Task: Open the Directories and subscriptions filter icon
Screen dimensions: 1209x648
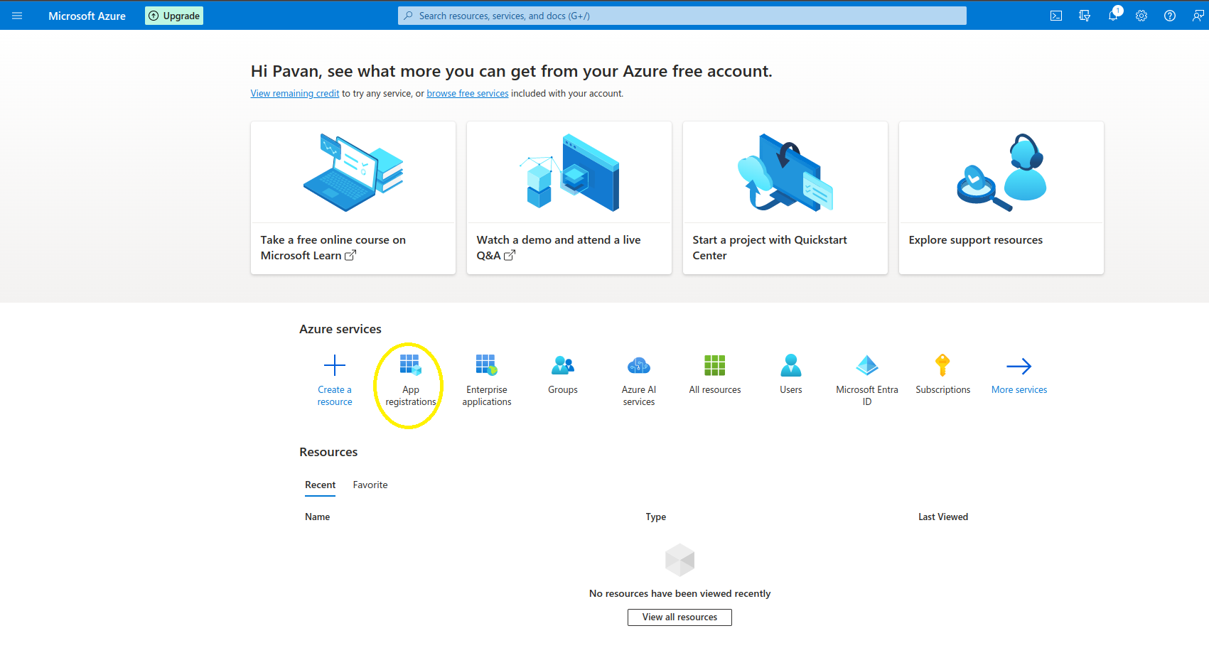Action: (1085, 16)
